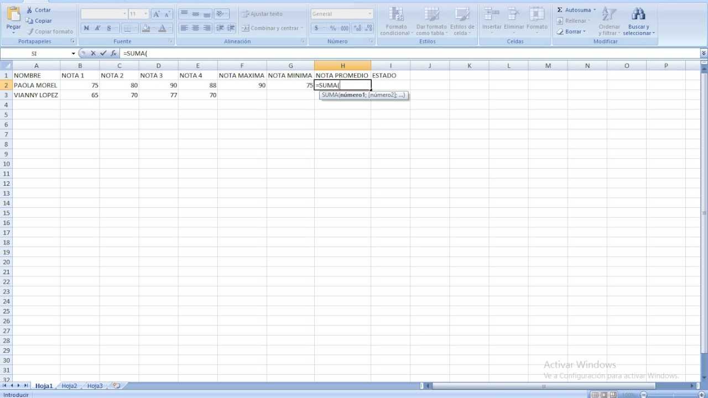Viewport: 708px width, 398px height.
Task: Click the Cortar scissors button
Action: (x=38, y=10)
